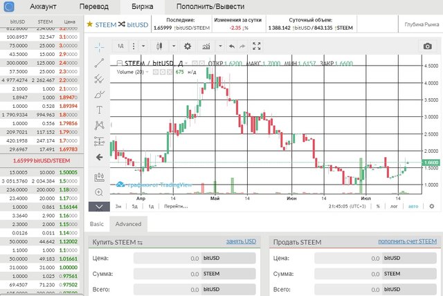Click the blue BitShares logo icon
The width and height of the screenshot is (443, 296).
coord(9,6)
